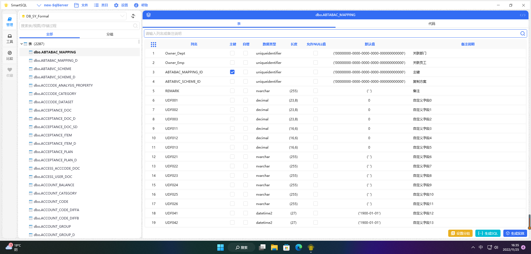Viewport: 531px width, 254px height.
Task: Click the table icon for dbo.ACCOUNT_BALANCE
Action: (31, 185)
